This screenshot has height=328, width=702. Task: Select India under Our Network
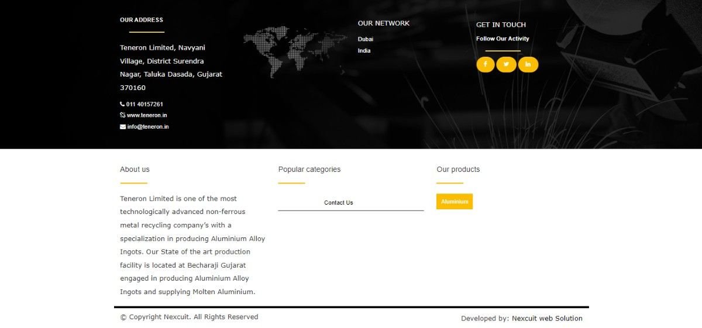[x=364, y=51]
